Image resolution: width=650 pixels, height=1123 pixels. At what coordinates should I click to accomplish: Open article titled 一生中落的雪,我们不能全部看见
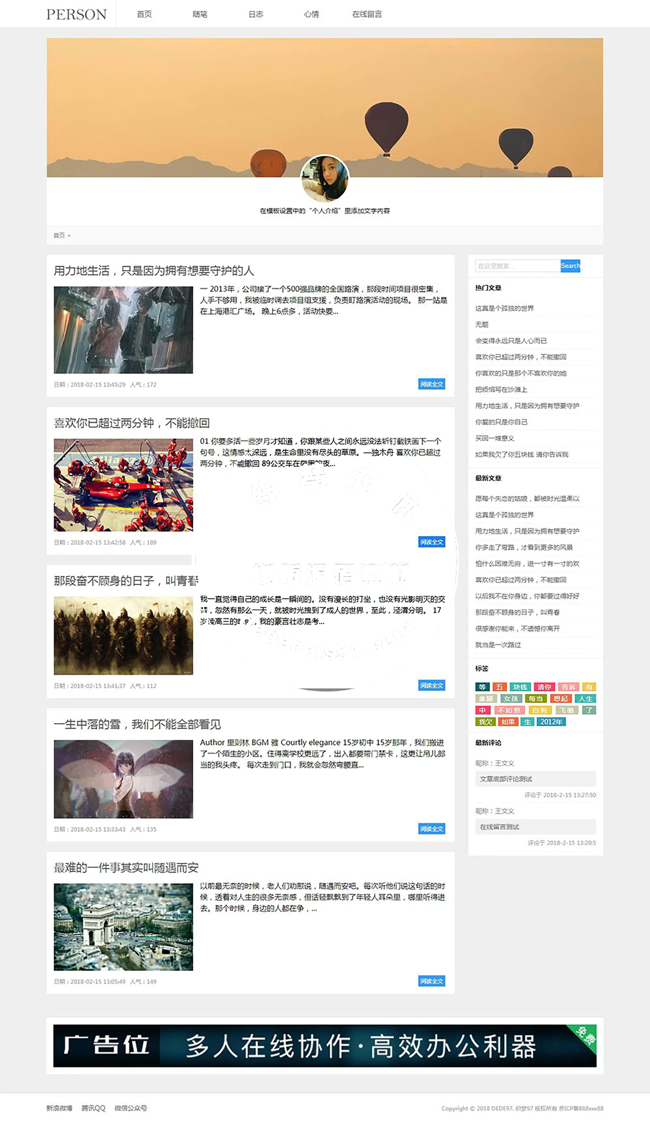(137, 724)
